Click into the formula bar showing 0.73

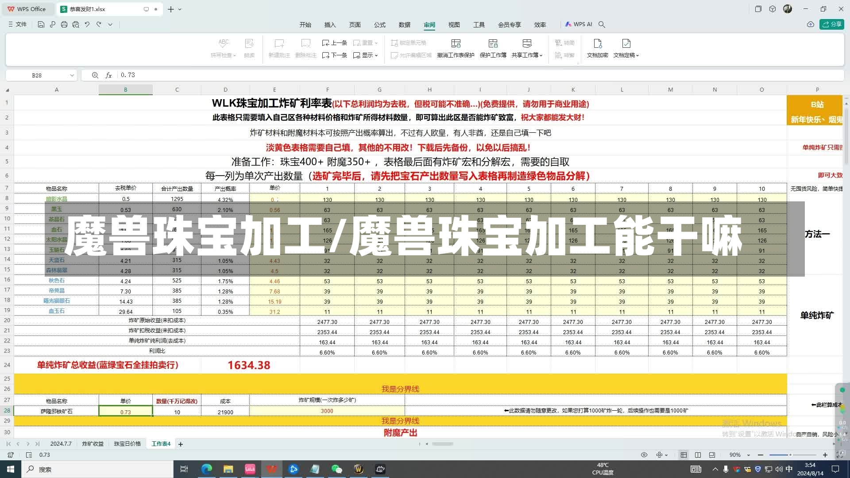(480, 75)
